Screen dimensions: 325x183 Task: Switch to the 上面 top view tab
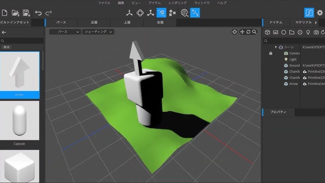tap(127, 22)
